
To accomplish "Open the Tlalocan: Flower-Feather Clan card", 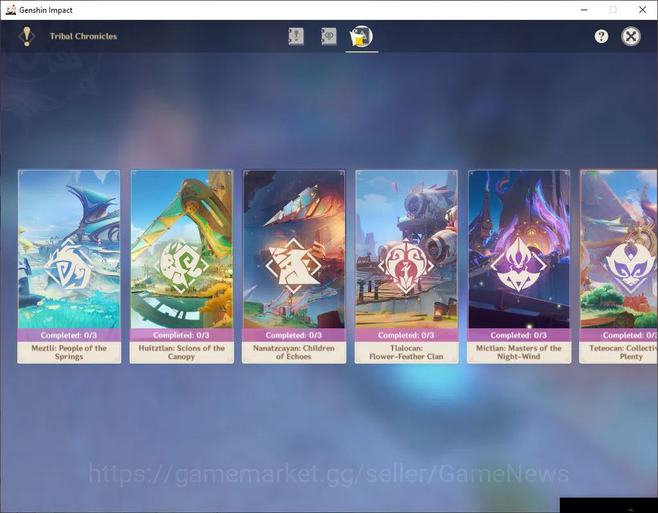I will click(x=407, y=266).
